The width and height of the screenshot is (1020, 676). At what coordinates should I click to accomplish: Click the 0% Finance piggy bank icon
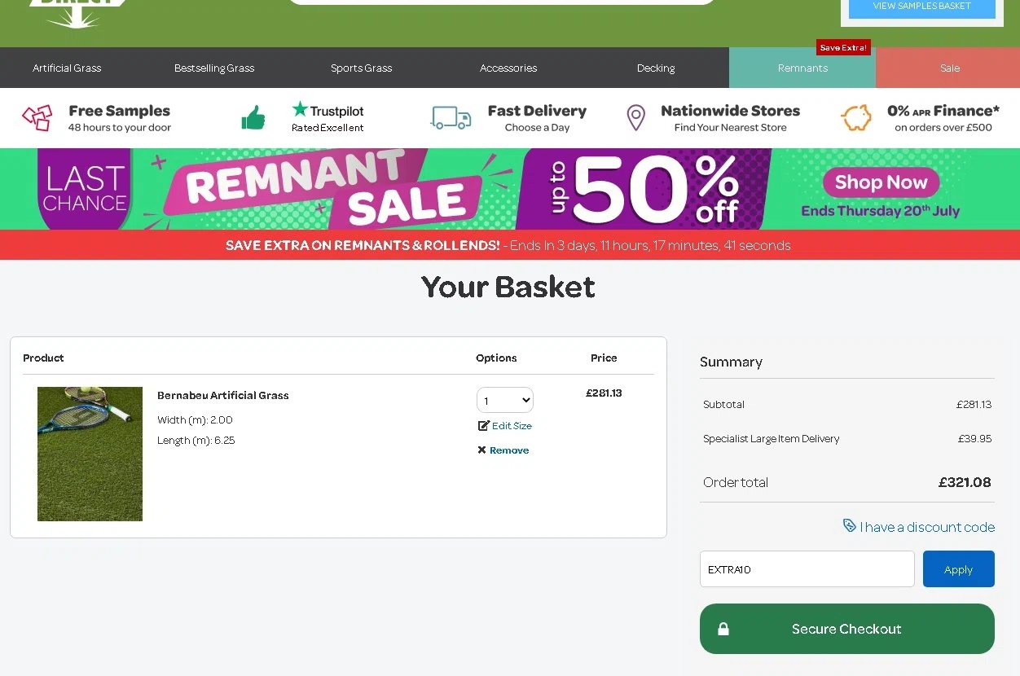(856, 118)
